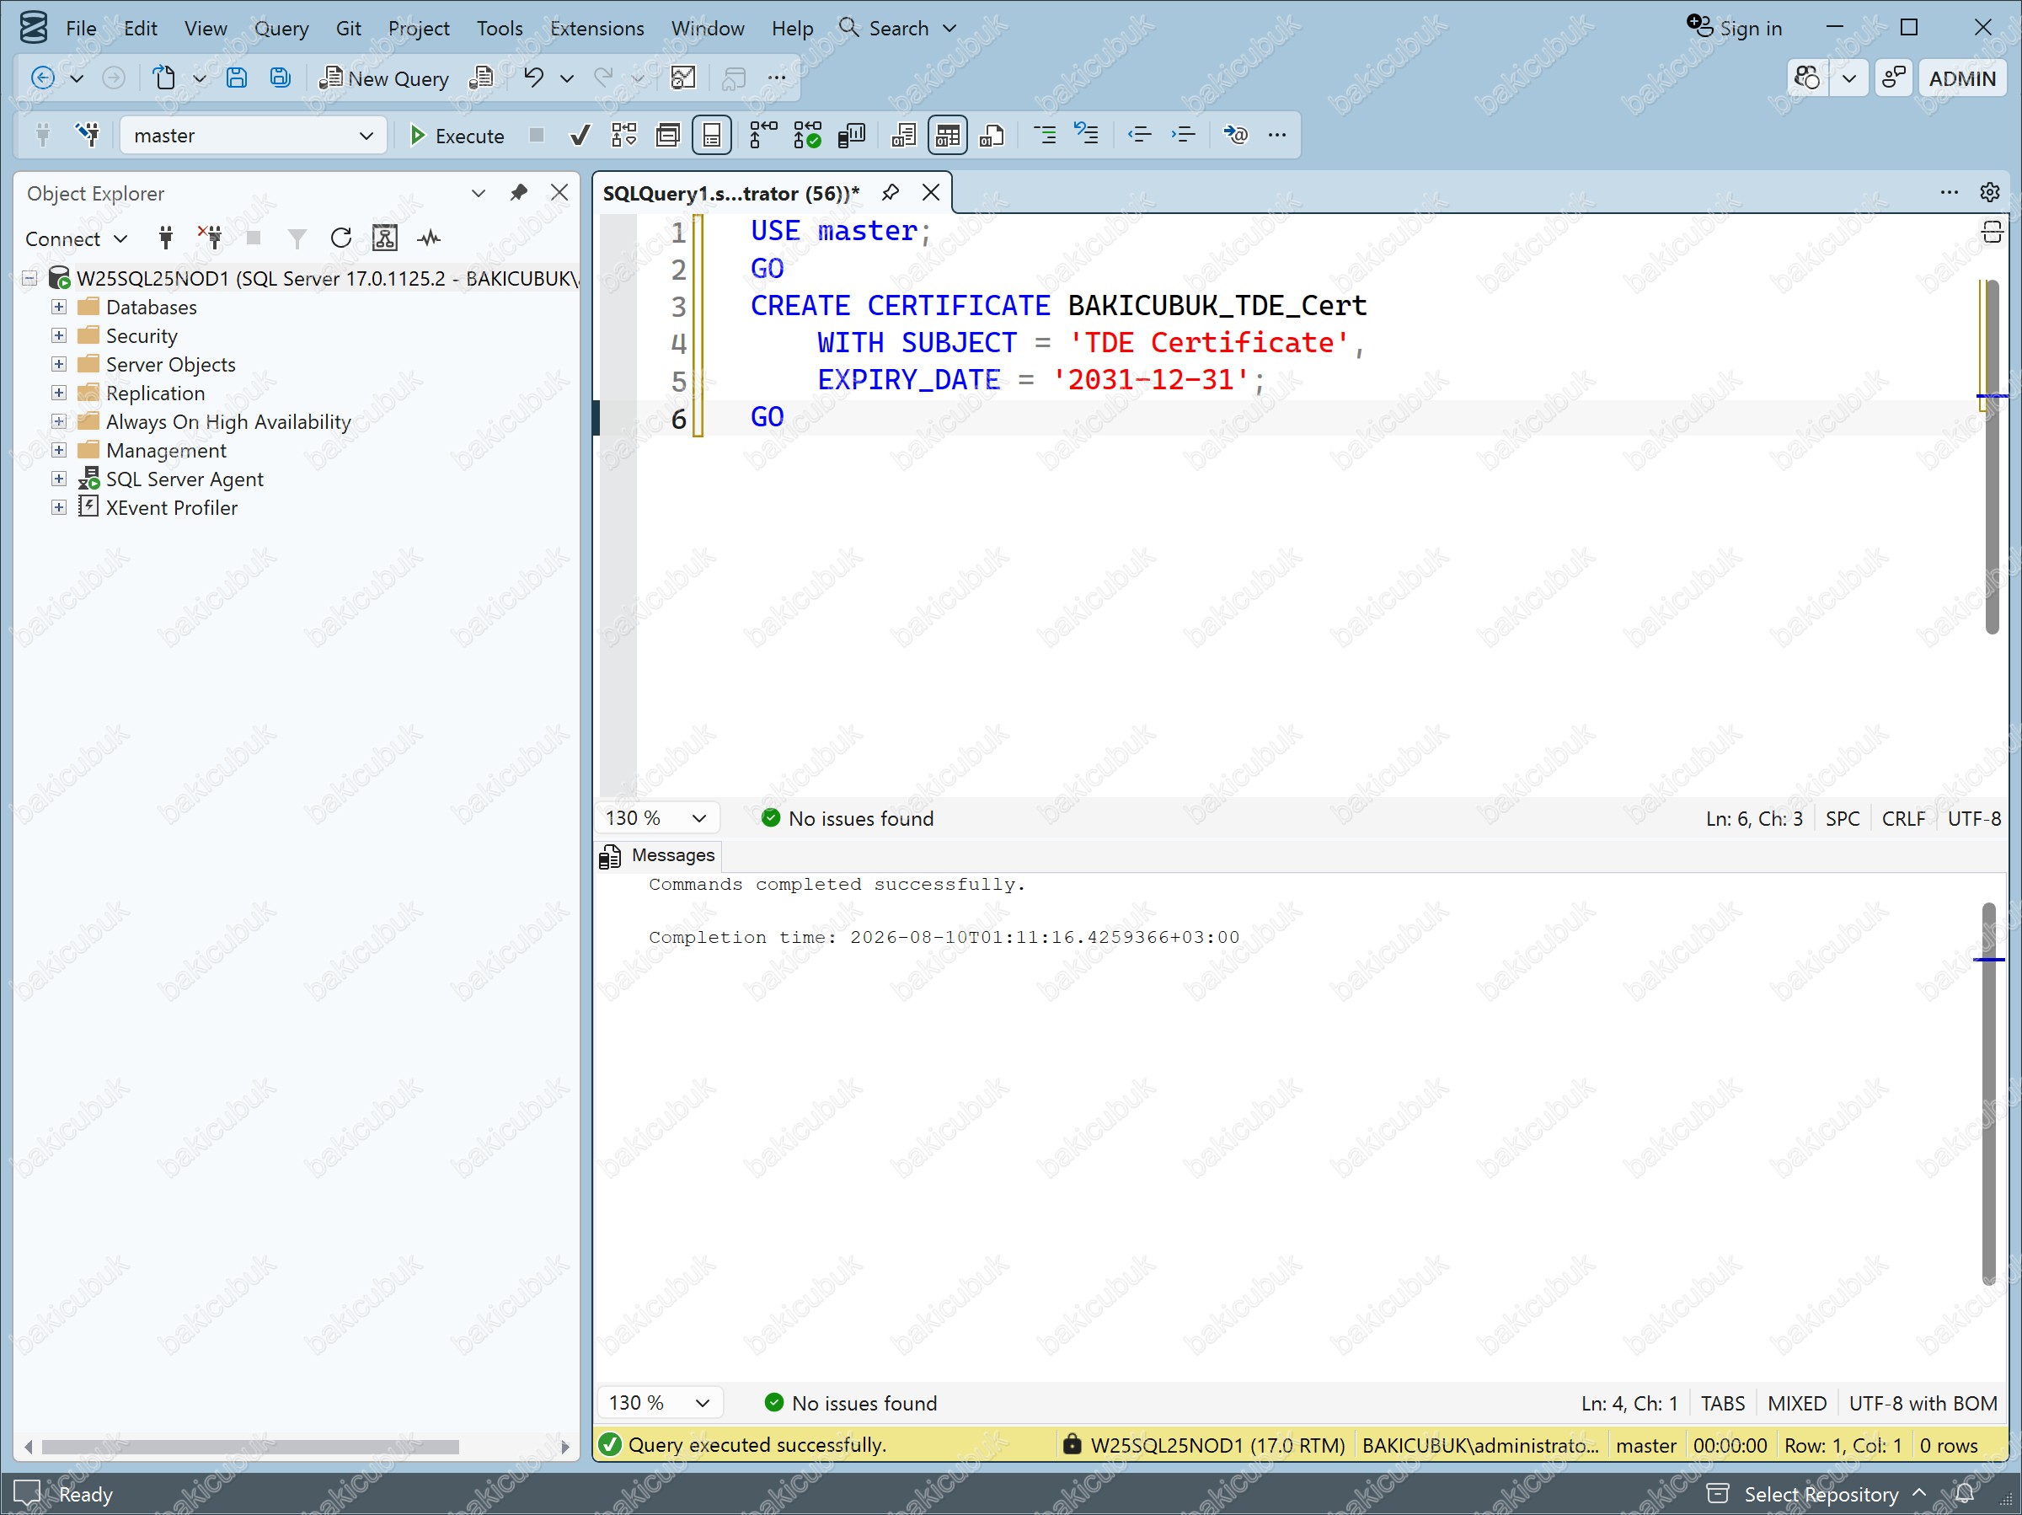Click the Increase Indent icon
Viewport: 2022px width, 1515px height.
coord(1183,136)
